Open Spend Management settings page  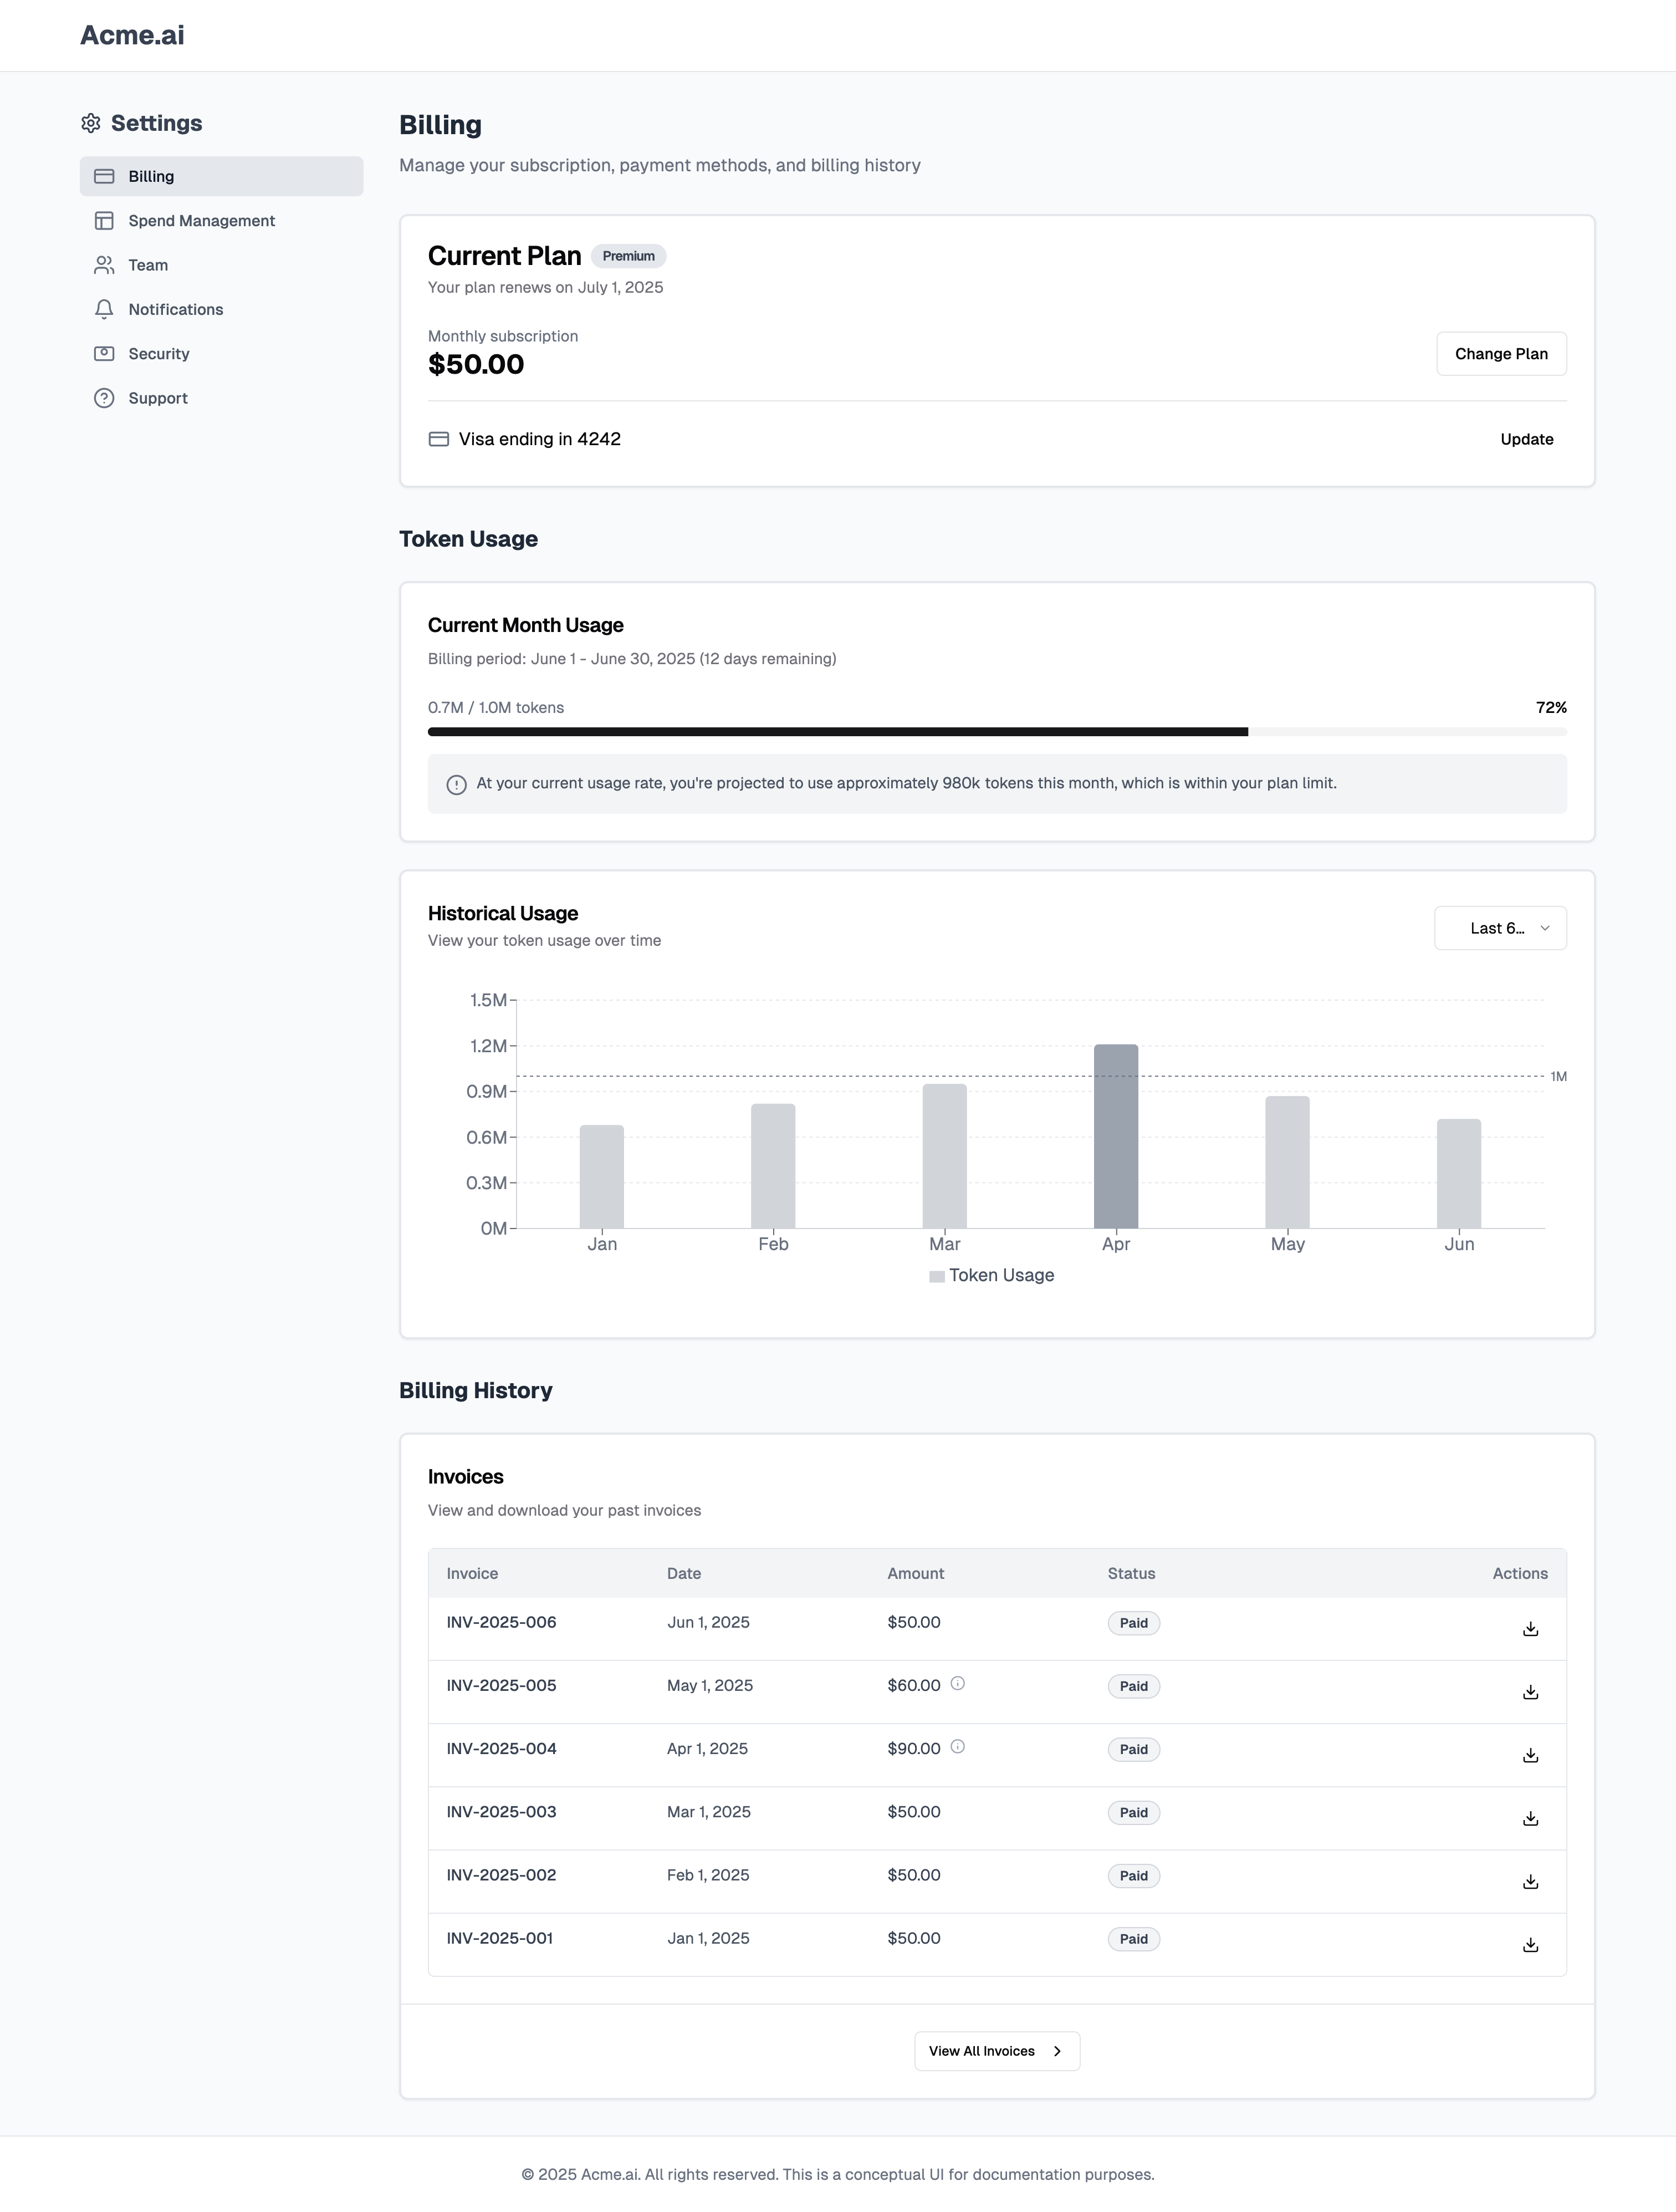(201, 221)
